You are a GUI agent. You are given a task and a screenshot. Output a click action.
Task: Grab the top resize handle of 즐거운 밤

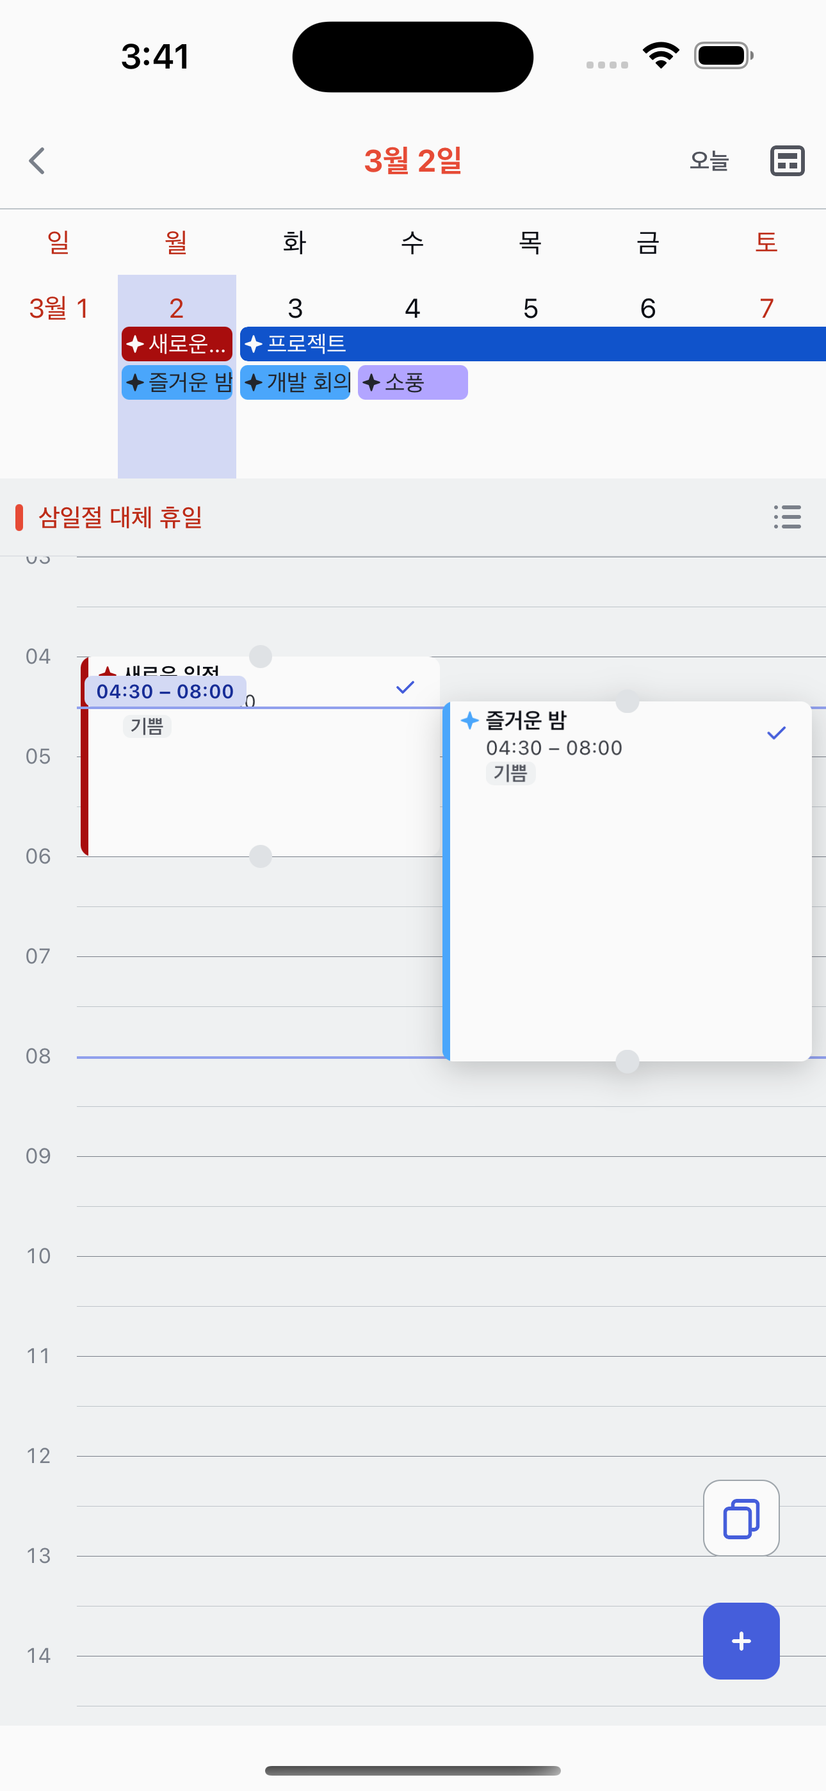(627, 701)
